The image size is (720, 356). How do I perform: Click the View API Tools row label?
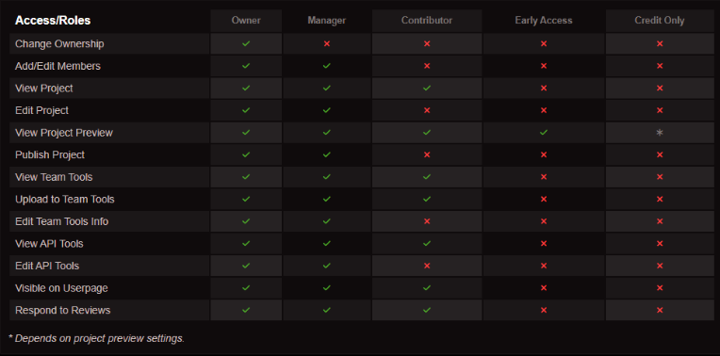(49, 244)
